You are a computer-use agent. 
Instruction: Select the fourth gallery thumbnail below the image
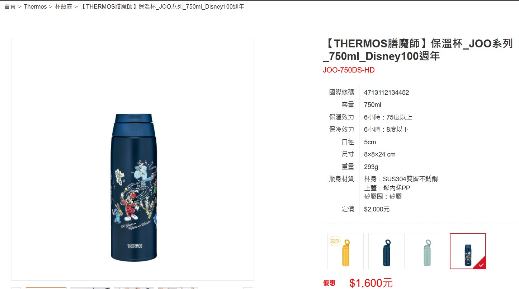tap(178, 288)
